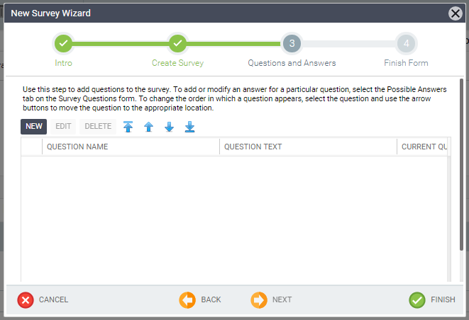This screenshot has width=469, height=320.
Task: Click the move question to bottom arrow icon
Action: tap(189, 127)
